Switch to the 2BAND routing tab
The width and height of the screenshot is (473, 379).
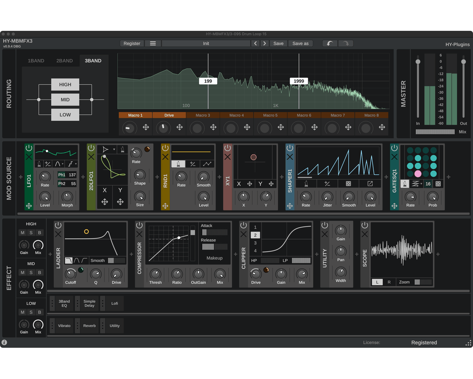click(64, 61)
